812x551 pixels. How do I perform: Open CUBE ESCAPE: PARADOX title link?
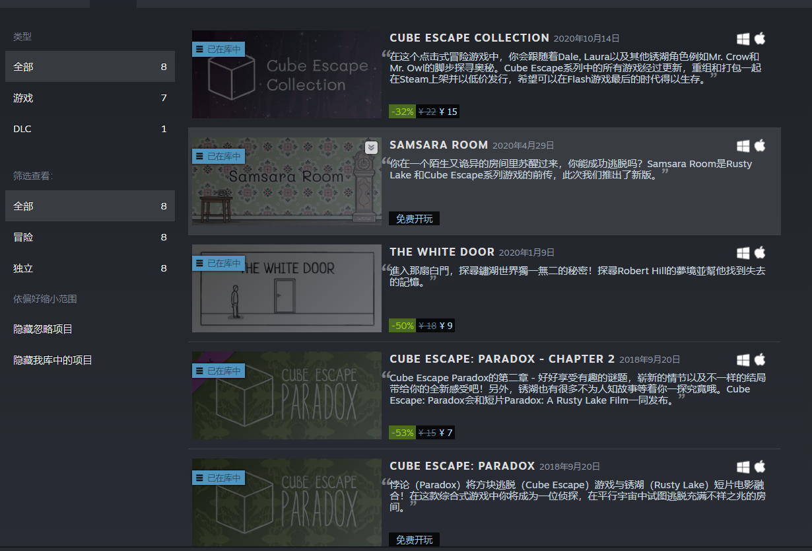[462, 466]
